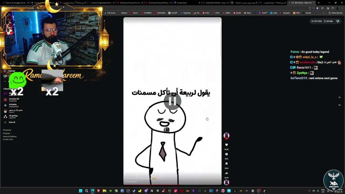The image size is (345, 194).
Task: Open ChatGPT bookmark
Action: pyautogui.click(x=173, y=13)
